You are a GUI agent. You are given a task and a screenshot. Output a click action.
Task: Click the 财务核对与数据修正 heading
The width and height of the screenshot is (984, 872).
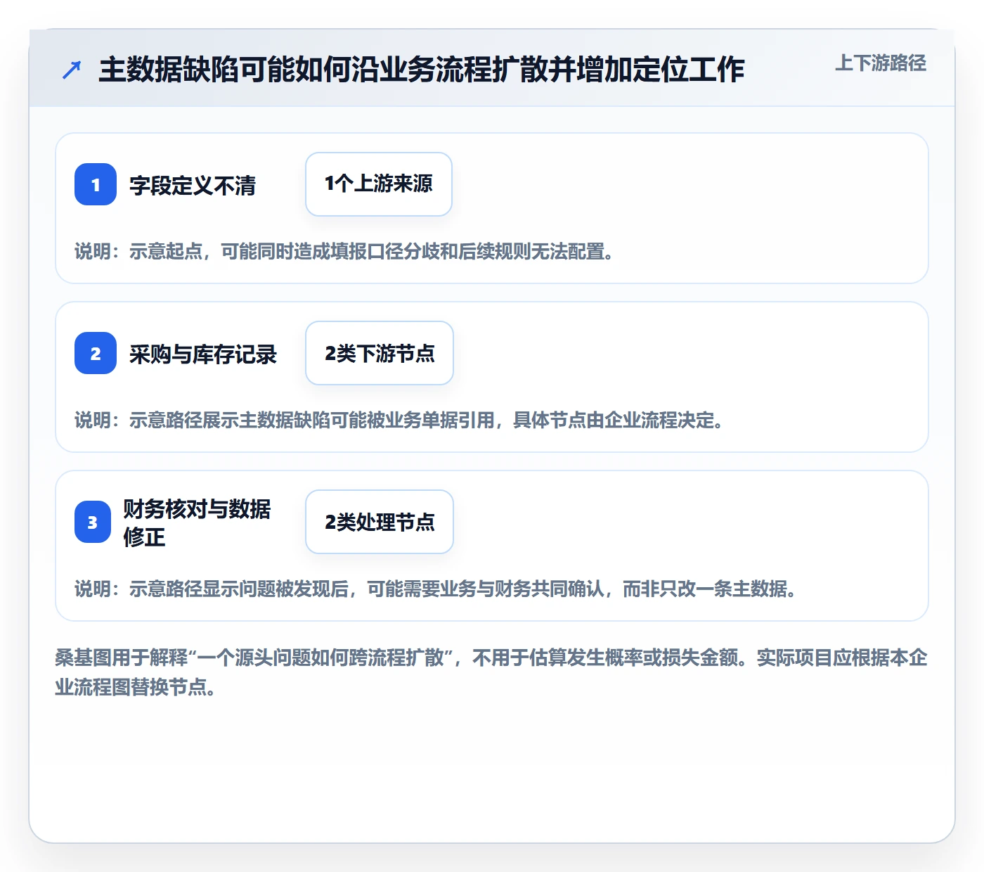point(197,522)
